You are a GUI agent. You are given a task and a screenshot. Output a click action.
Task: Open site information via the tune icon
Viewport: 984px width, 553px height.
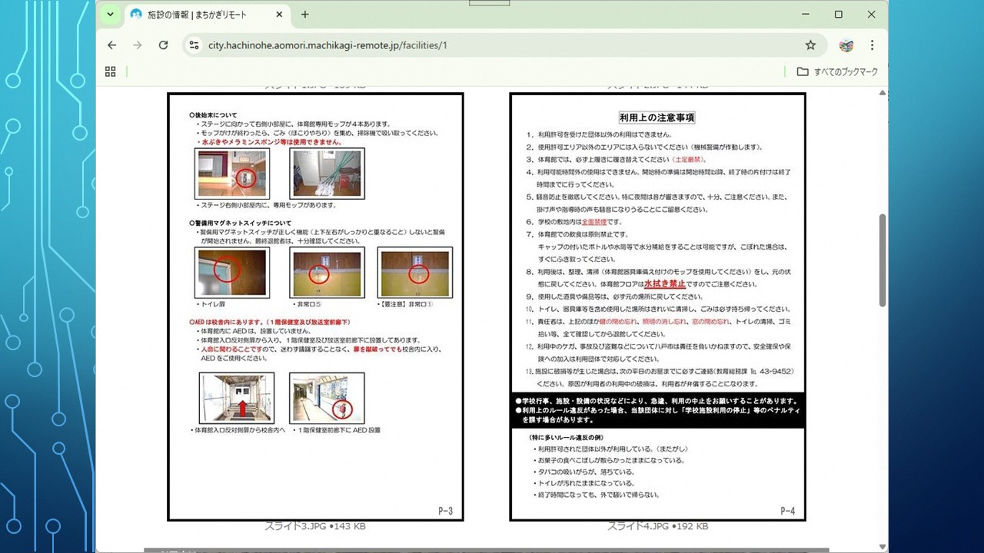coord(194,45)
